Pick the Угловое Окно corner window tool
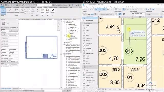Viewport: 164px width, 92px height. (90, 75)
